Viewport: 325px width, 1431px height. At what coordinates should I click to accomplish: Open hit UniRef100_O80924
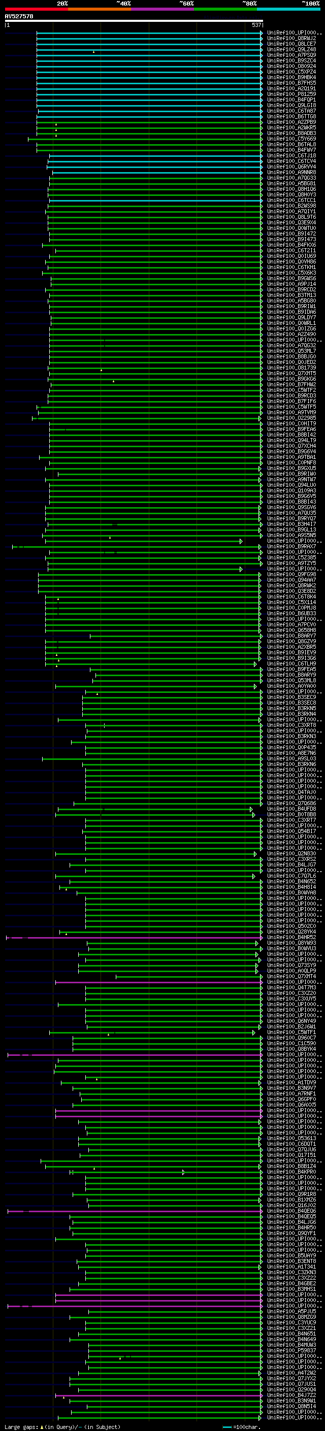coord(291,66)
